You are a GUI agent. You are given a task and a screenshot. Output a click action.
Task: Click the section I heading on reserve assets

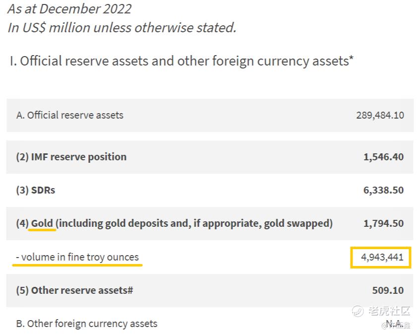(x=181, y=61)
